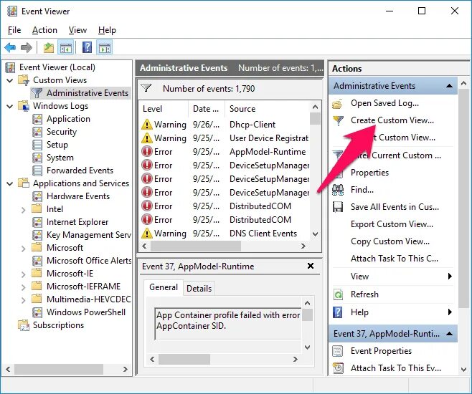Switch to the Details tab
This screenshot has height=394, width=472.
tap(199, 289)
